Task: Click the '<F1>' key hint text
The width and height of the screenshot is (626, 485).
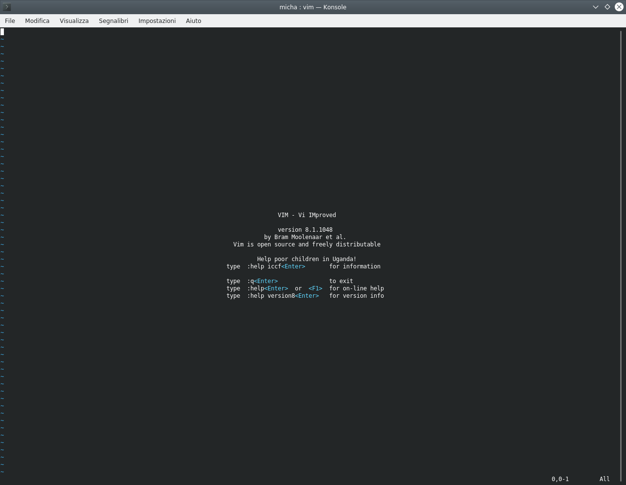Action: pos(315,288)
